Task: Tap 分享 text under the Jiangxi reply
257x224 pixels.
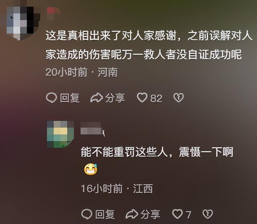Action: pos(150,214)
